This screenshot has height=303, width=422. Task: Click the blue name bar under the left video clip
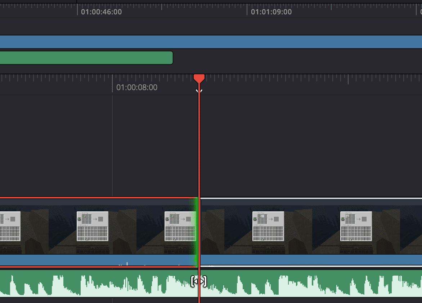coord(99,260)
